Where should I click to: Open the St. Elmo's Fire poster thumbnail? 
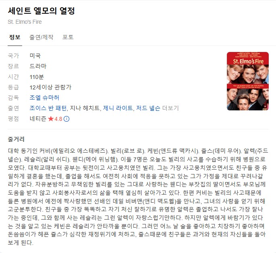pyautogui.click(x=248, y=81)
